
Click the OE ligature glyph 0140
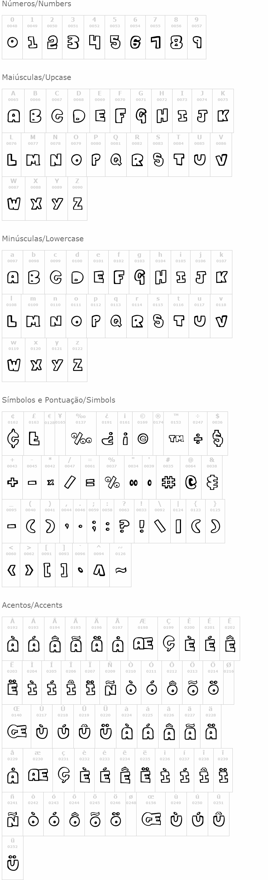pos(17,726)
